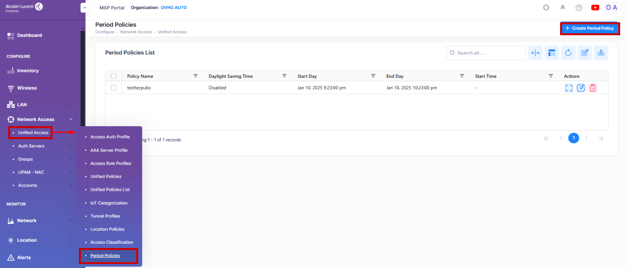The width and height of the screenshot is (628, 268).
Task: Select the testtecpubs row checkbox
Action: (x=113, y=88)
